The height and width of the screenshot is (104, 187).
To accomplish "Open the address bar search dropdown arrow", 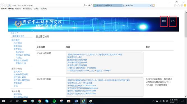I will [87, 6].
